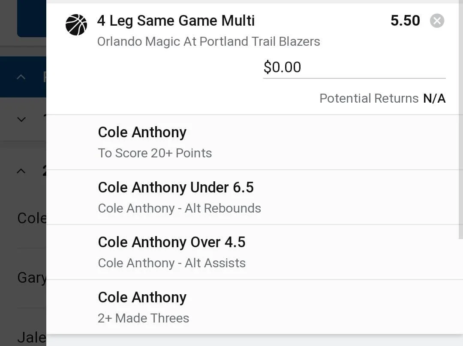Click the N/A potential returns value

434,98
